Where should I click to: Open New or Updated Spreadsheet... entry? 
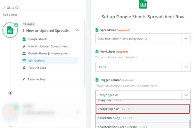pos(49,46)
